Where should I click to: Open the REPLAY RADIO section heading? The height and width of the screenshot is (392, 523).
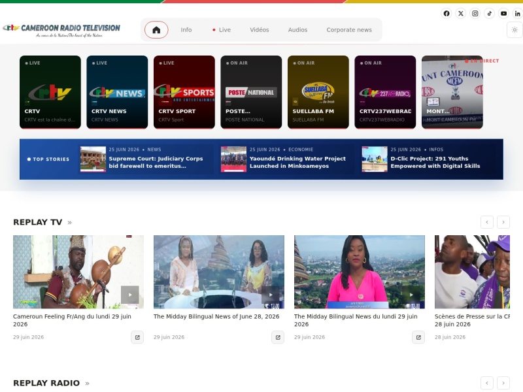pyautogui.click(x=46, y=384)
